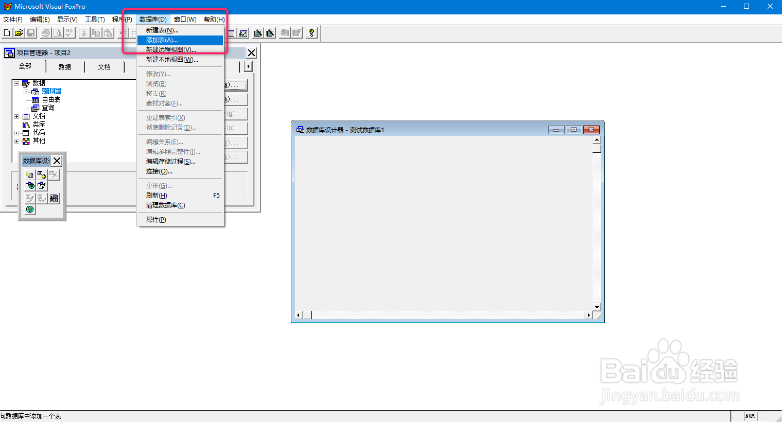Viewport: 782px width, 422px height.
Task: Click Connections globe icon in designer toolbar
Action: [30, 209]
